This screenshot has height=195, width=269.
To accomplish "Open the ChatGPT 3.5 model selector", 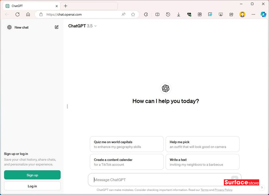I will [82, 26].
